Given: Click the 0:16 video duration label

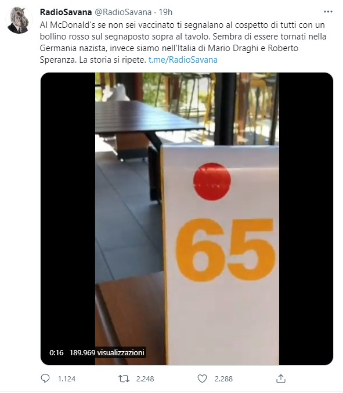Looking at the screenshot, I should (x=56, y=352).
